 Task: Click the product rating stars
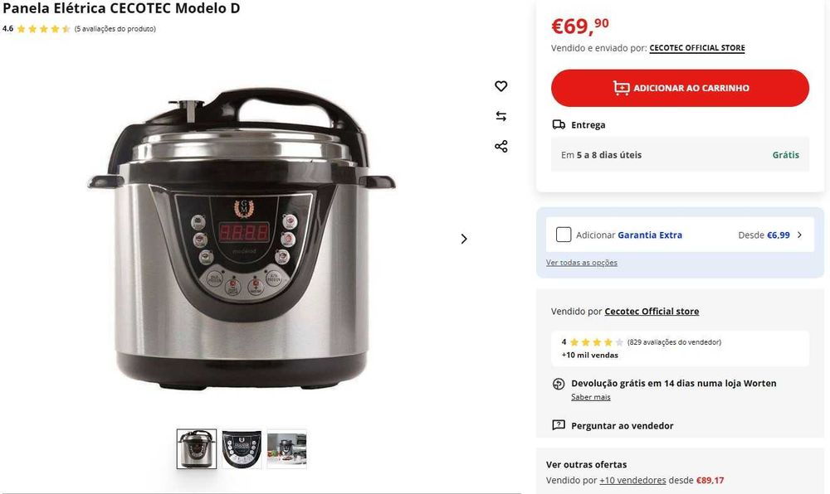[x=43, y=29]
